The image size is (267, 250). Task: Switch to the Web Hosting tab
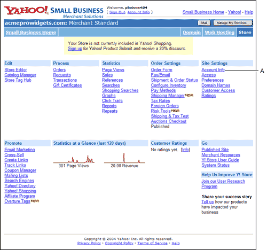coord(219,33)
